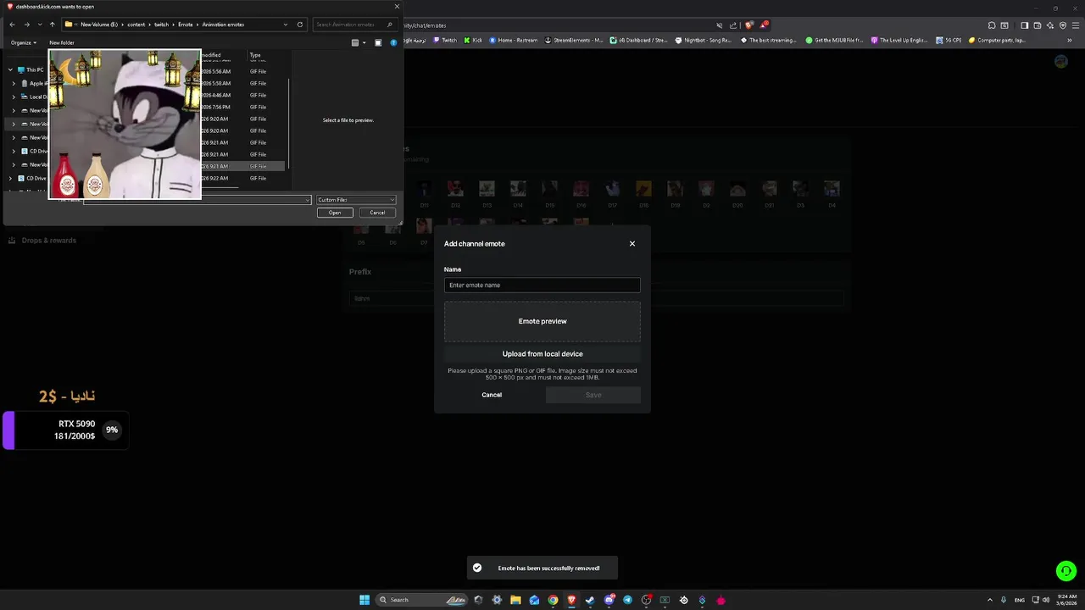Open the 5G CPE bookmark

coord(949,40)
